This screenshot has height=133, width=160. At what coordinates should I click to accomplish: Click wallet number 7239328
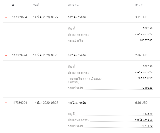(x=147, y=88)
